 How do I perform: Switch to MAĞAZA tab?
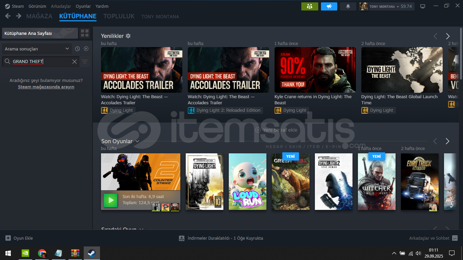(x=39, y=16)
